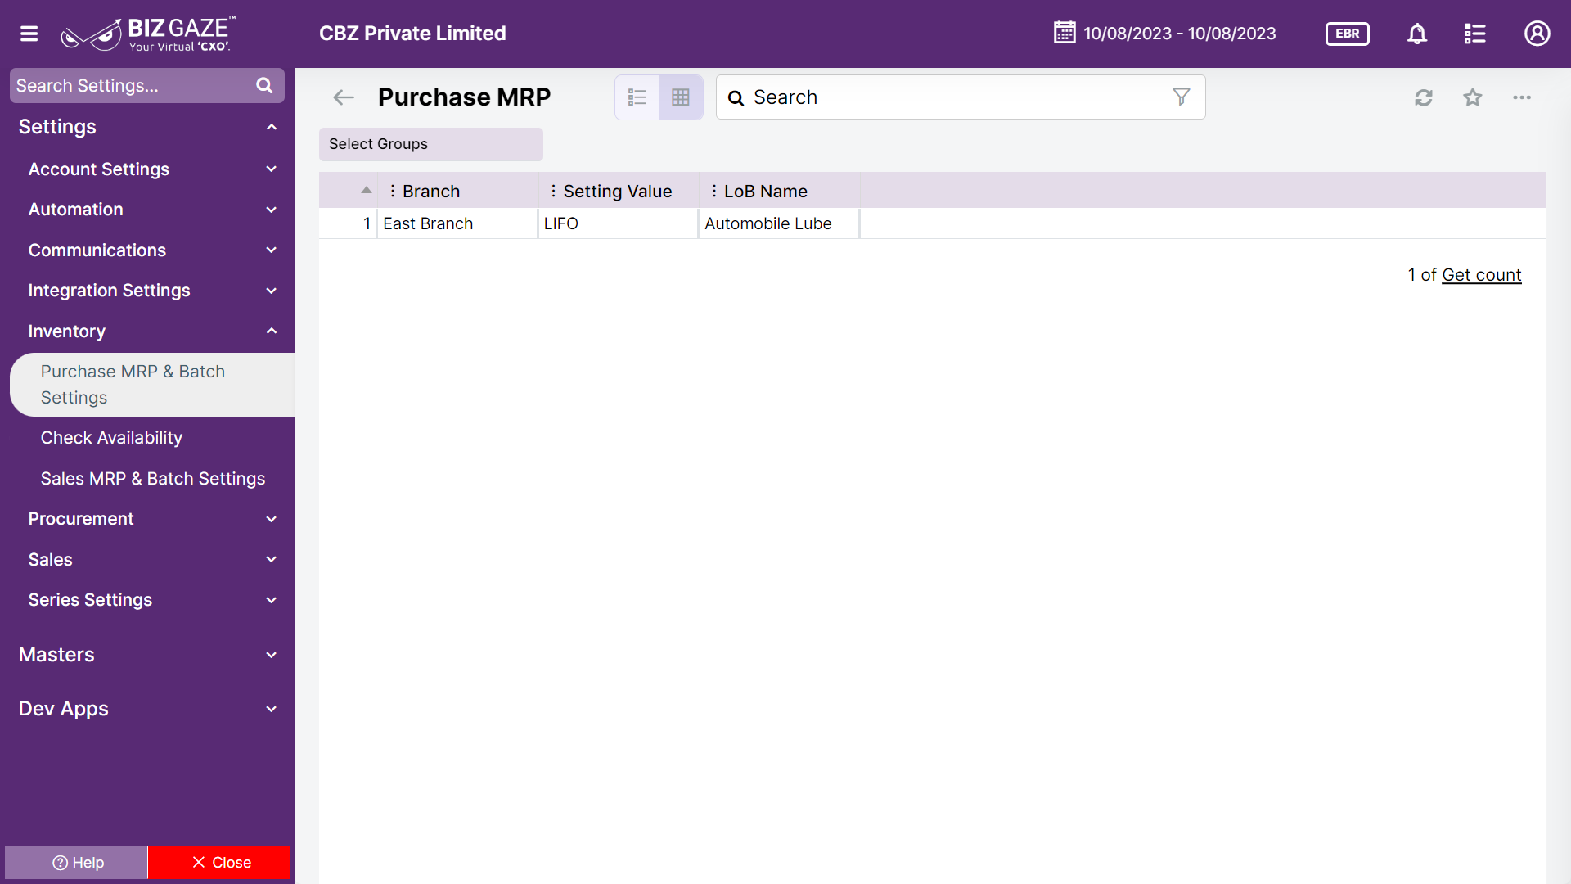The image size is (1571, 884).
Task: Sort by Setting Value column header
Action: (618, 191)
